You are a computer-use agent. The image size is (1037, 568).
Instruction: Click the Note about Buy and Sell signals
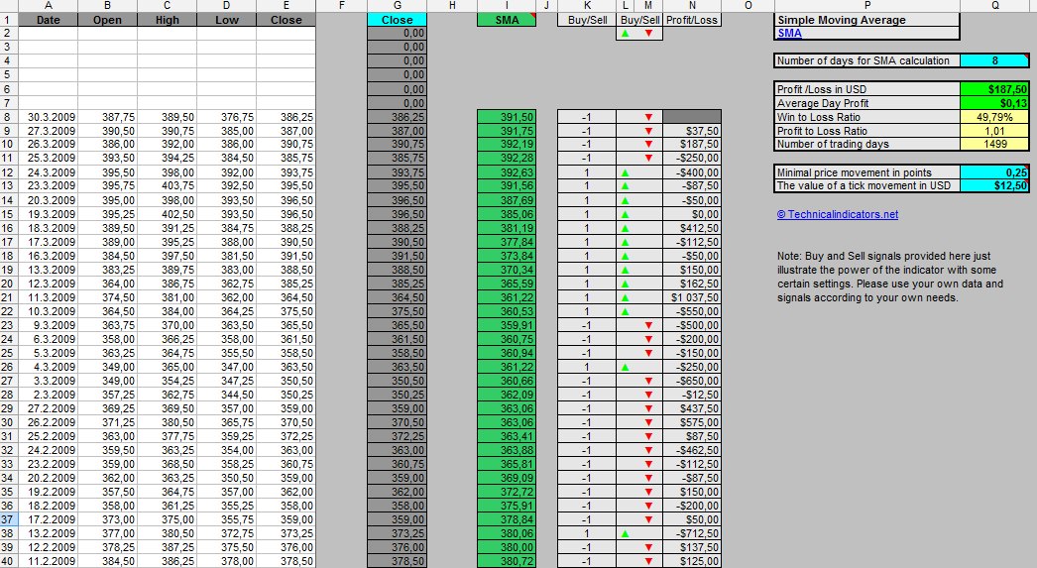pos(889,277)
